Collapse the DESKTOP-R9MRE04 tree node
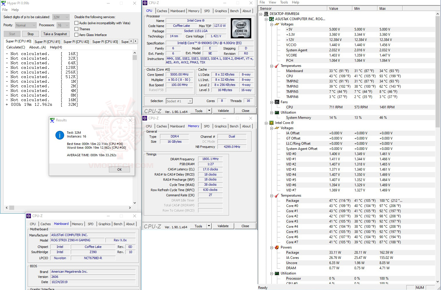This screenshot has height=290, width=441. click(261, 14)
